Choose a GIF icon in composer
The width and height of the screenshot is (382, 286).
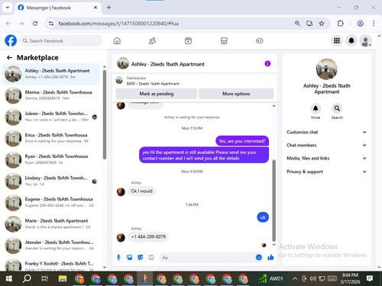point(151,258)
